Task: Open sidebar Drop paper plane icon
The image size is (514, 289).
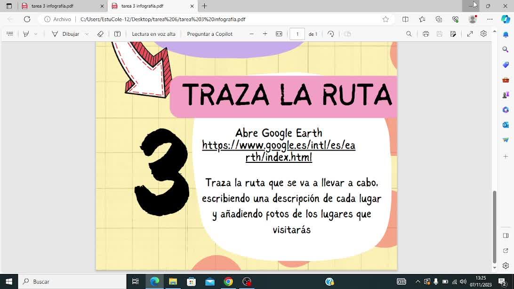Action: pos(506,140)
